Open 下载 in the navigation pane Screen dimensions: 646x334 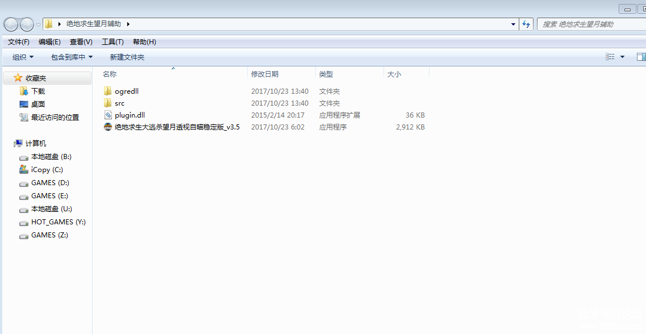click(x=38, y=91)
